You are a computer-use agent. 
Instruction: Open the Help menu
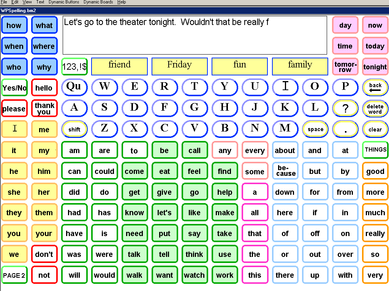tap(122, 2)
